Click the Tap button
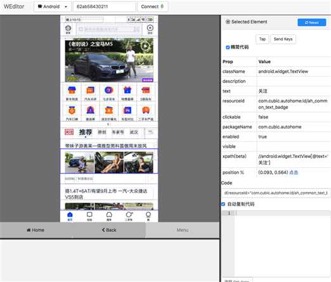331x282 pixels. (x=263, y=39)
